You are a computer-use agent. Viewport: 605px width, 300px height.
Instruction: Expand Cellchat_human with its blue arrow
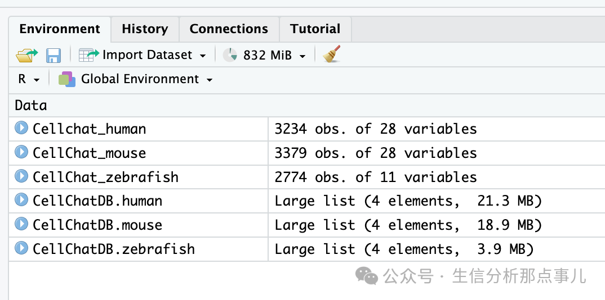coord(21,128)
